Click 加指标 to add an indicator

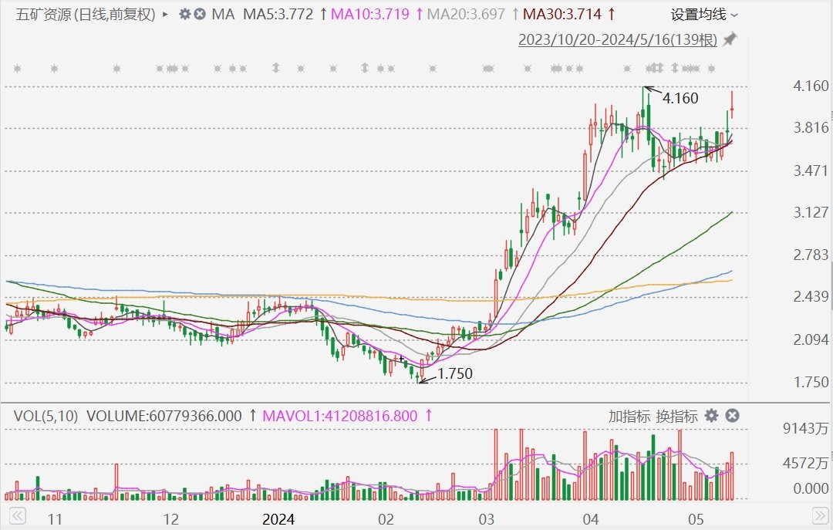tap(629, 416)
